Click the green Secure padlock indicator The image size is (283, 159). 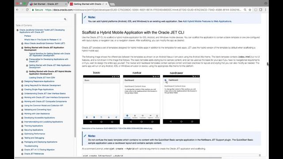[37, 10]
